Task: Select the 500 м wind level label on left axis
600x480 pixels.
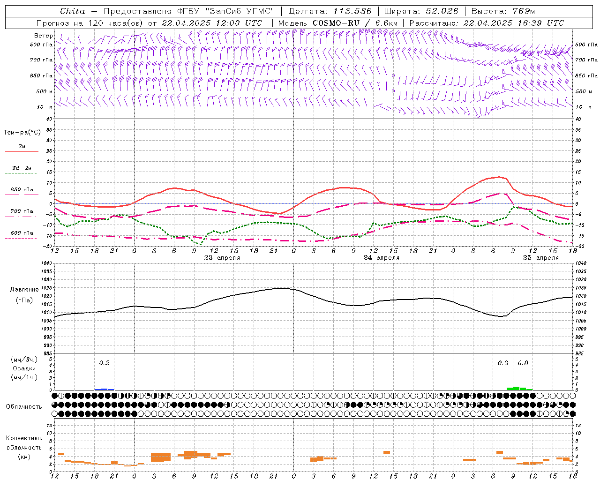Action: point(45,91)
